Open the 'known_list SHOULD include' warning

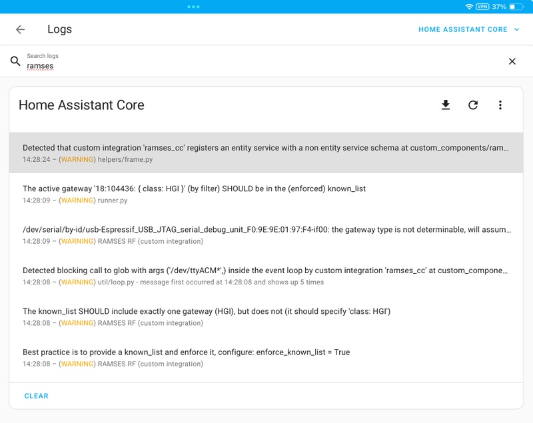(266, 316)
